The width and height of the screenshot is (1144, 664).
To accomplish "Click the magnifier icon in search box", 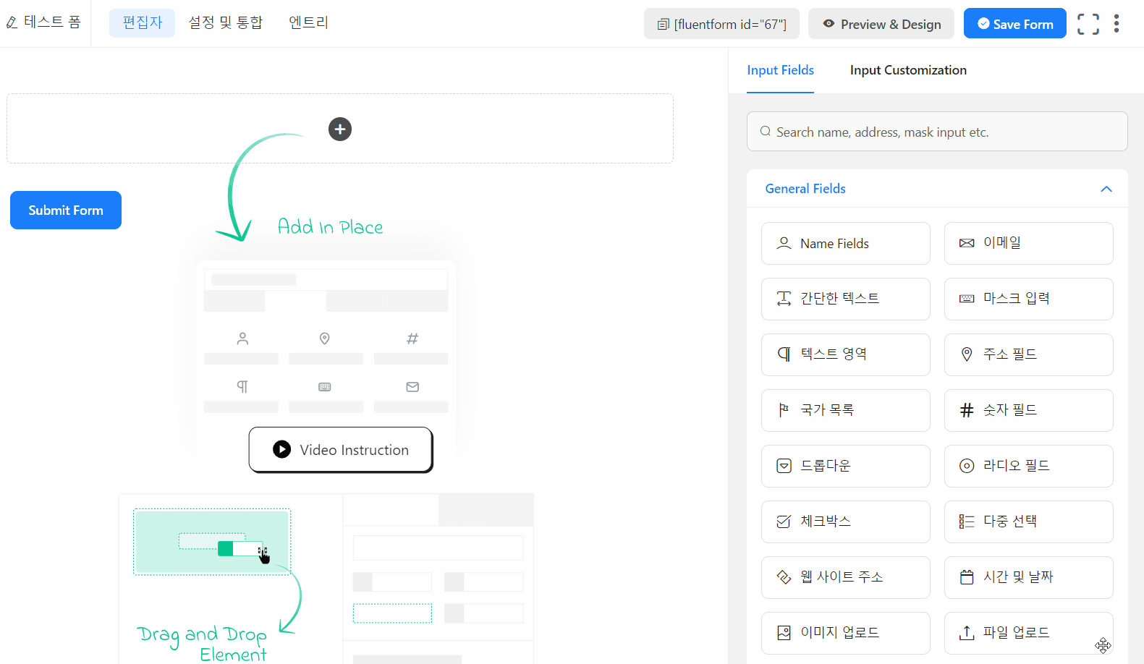I will [765, 132].
